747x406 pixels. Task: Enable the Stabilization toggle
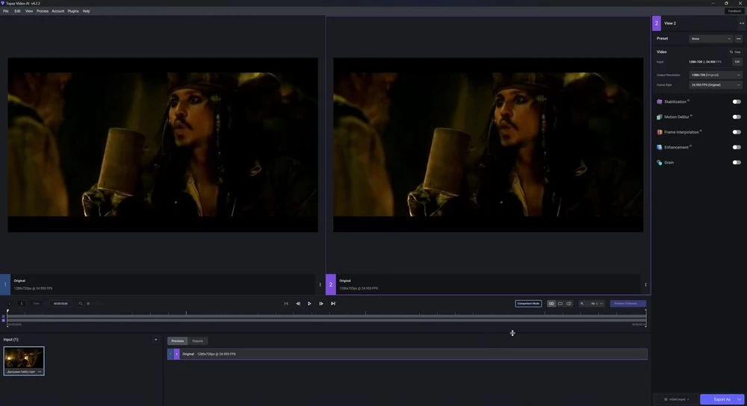(x=737, y=101)
